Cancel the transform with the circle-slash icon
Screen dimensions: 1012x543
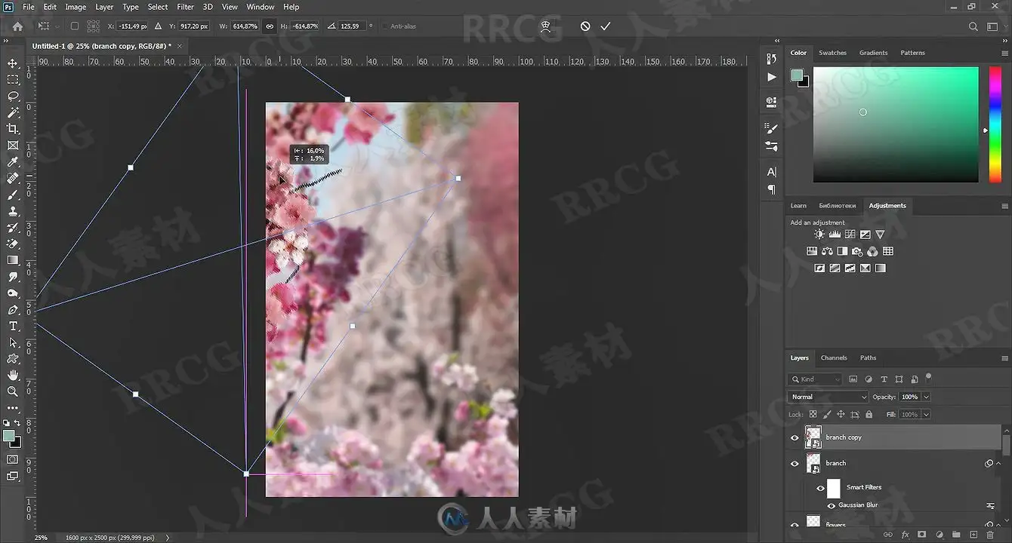(x=585, y=26)
